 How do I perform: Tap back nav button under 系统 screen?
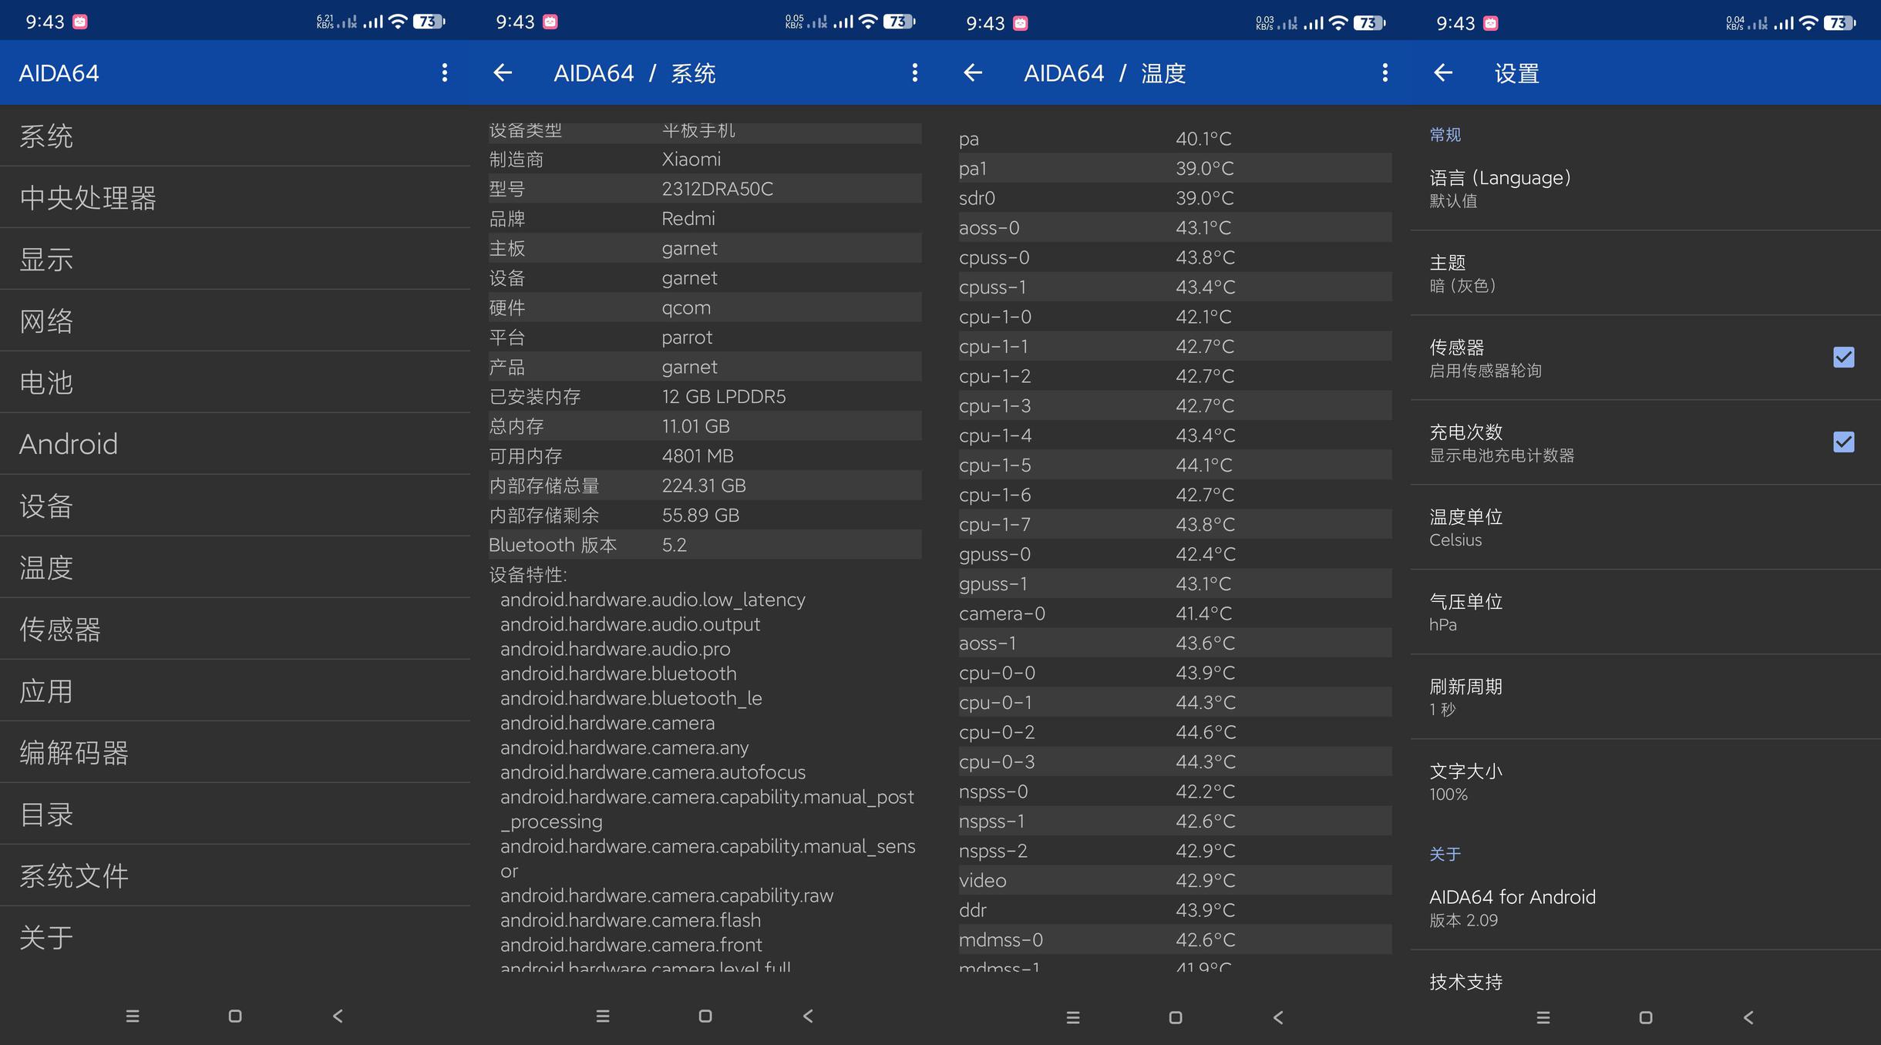808,1016
